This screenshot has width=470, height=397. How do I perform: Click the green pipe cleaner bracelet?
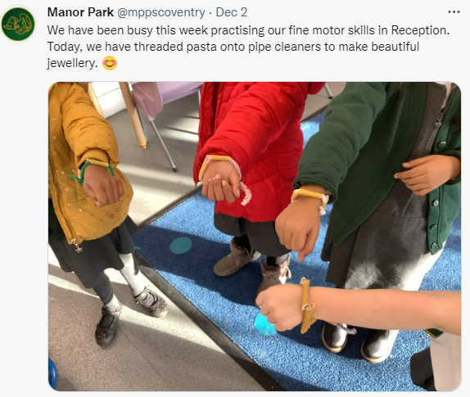87,172
